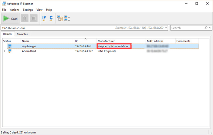Screen dimensions: 213x135
Task: Open the Actions menu
Action: click(15, 10)
